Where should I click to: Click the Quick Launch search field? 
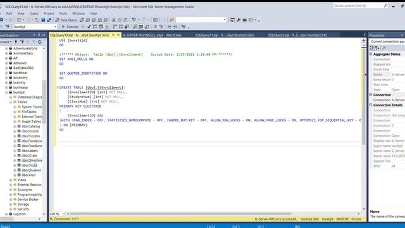coord(360,6)
